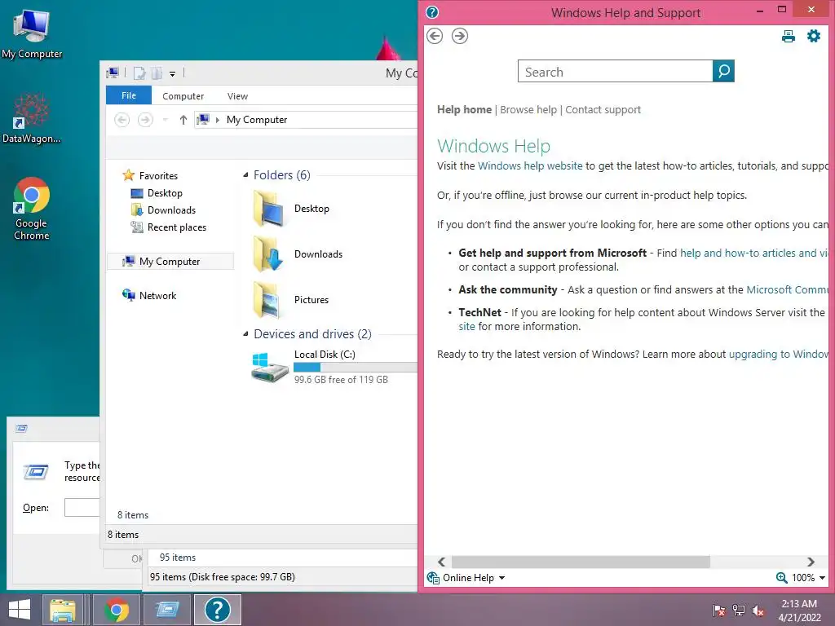Click the Help scrollbar left arrow
The height and width of the screenshot is (626, 835).
(441, 562)
